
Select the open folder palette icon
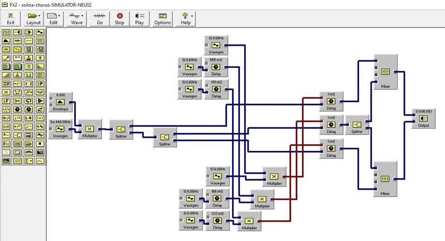28,144
